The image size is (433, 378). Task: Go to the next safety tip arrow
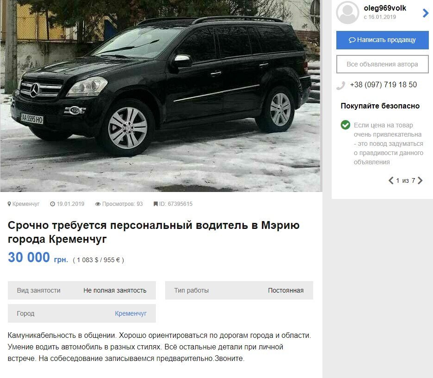click(x=420, y=180)
